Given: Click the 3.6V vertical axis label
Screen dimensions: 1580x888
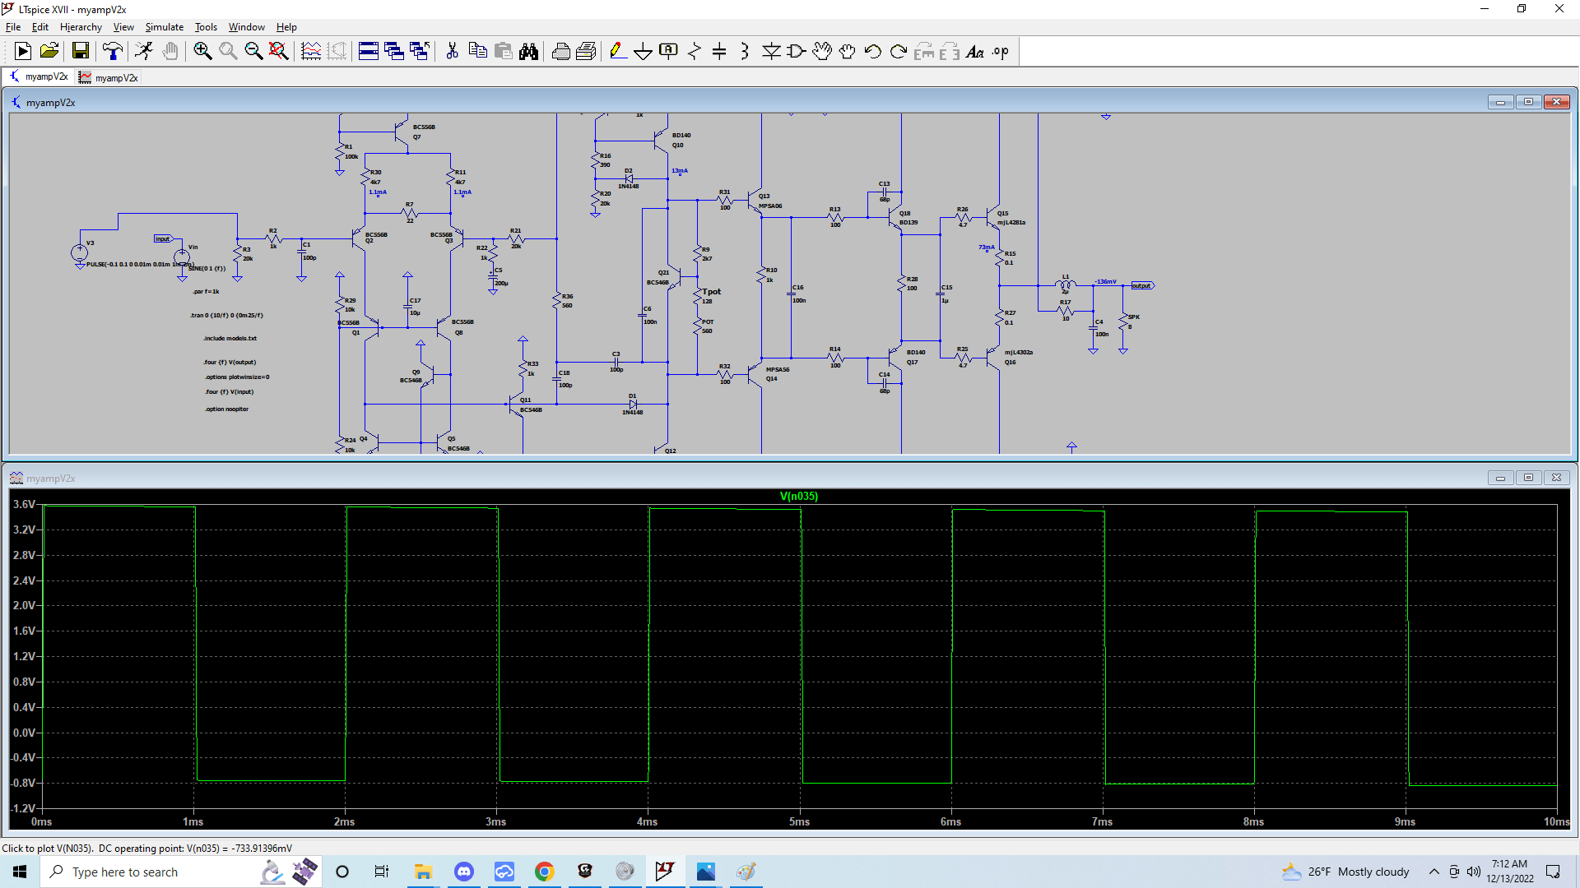Looking at the screenshot, I should (24, 504).
